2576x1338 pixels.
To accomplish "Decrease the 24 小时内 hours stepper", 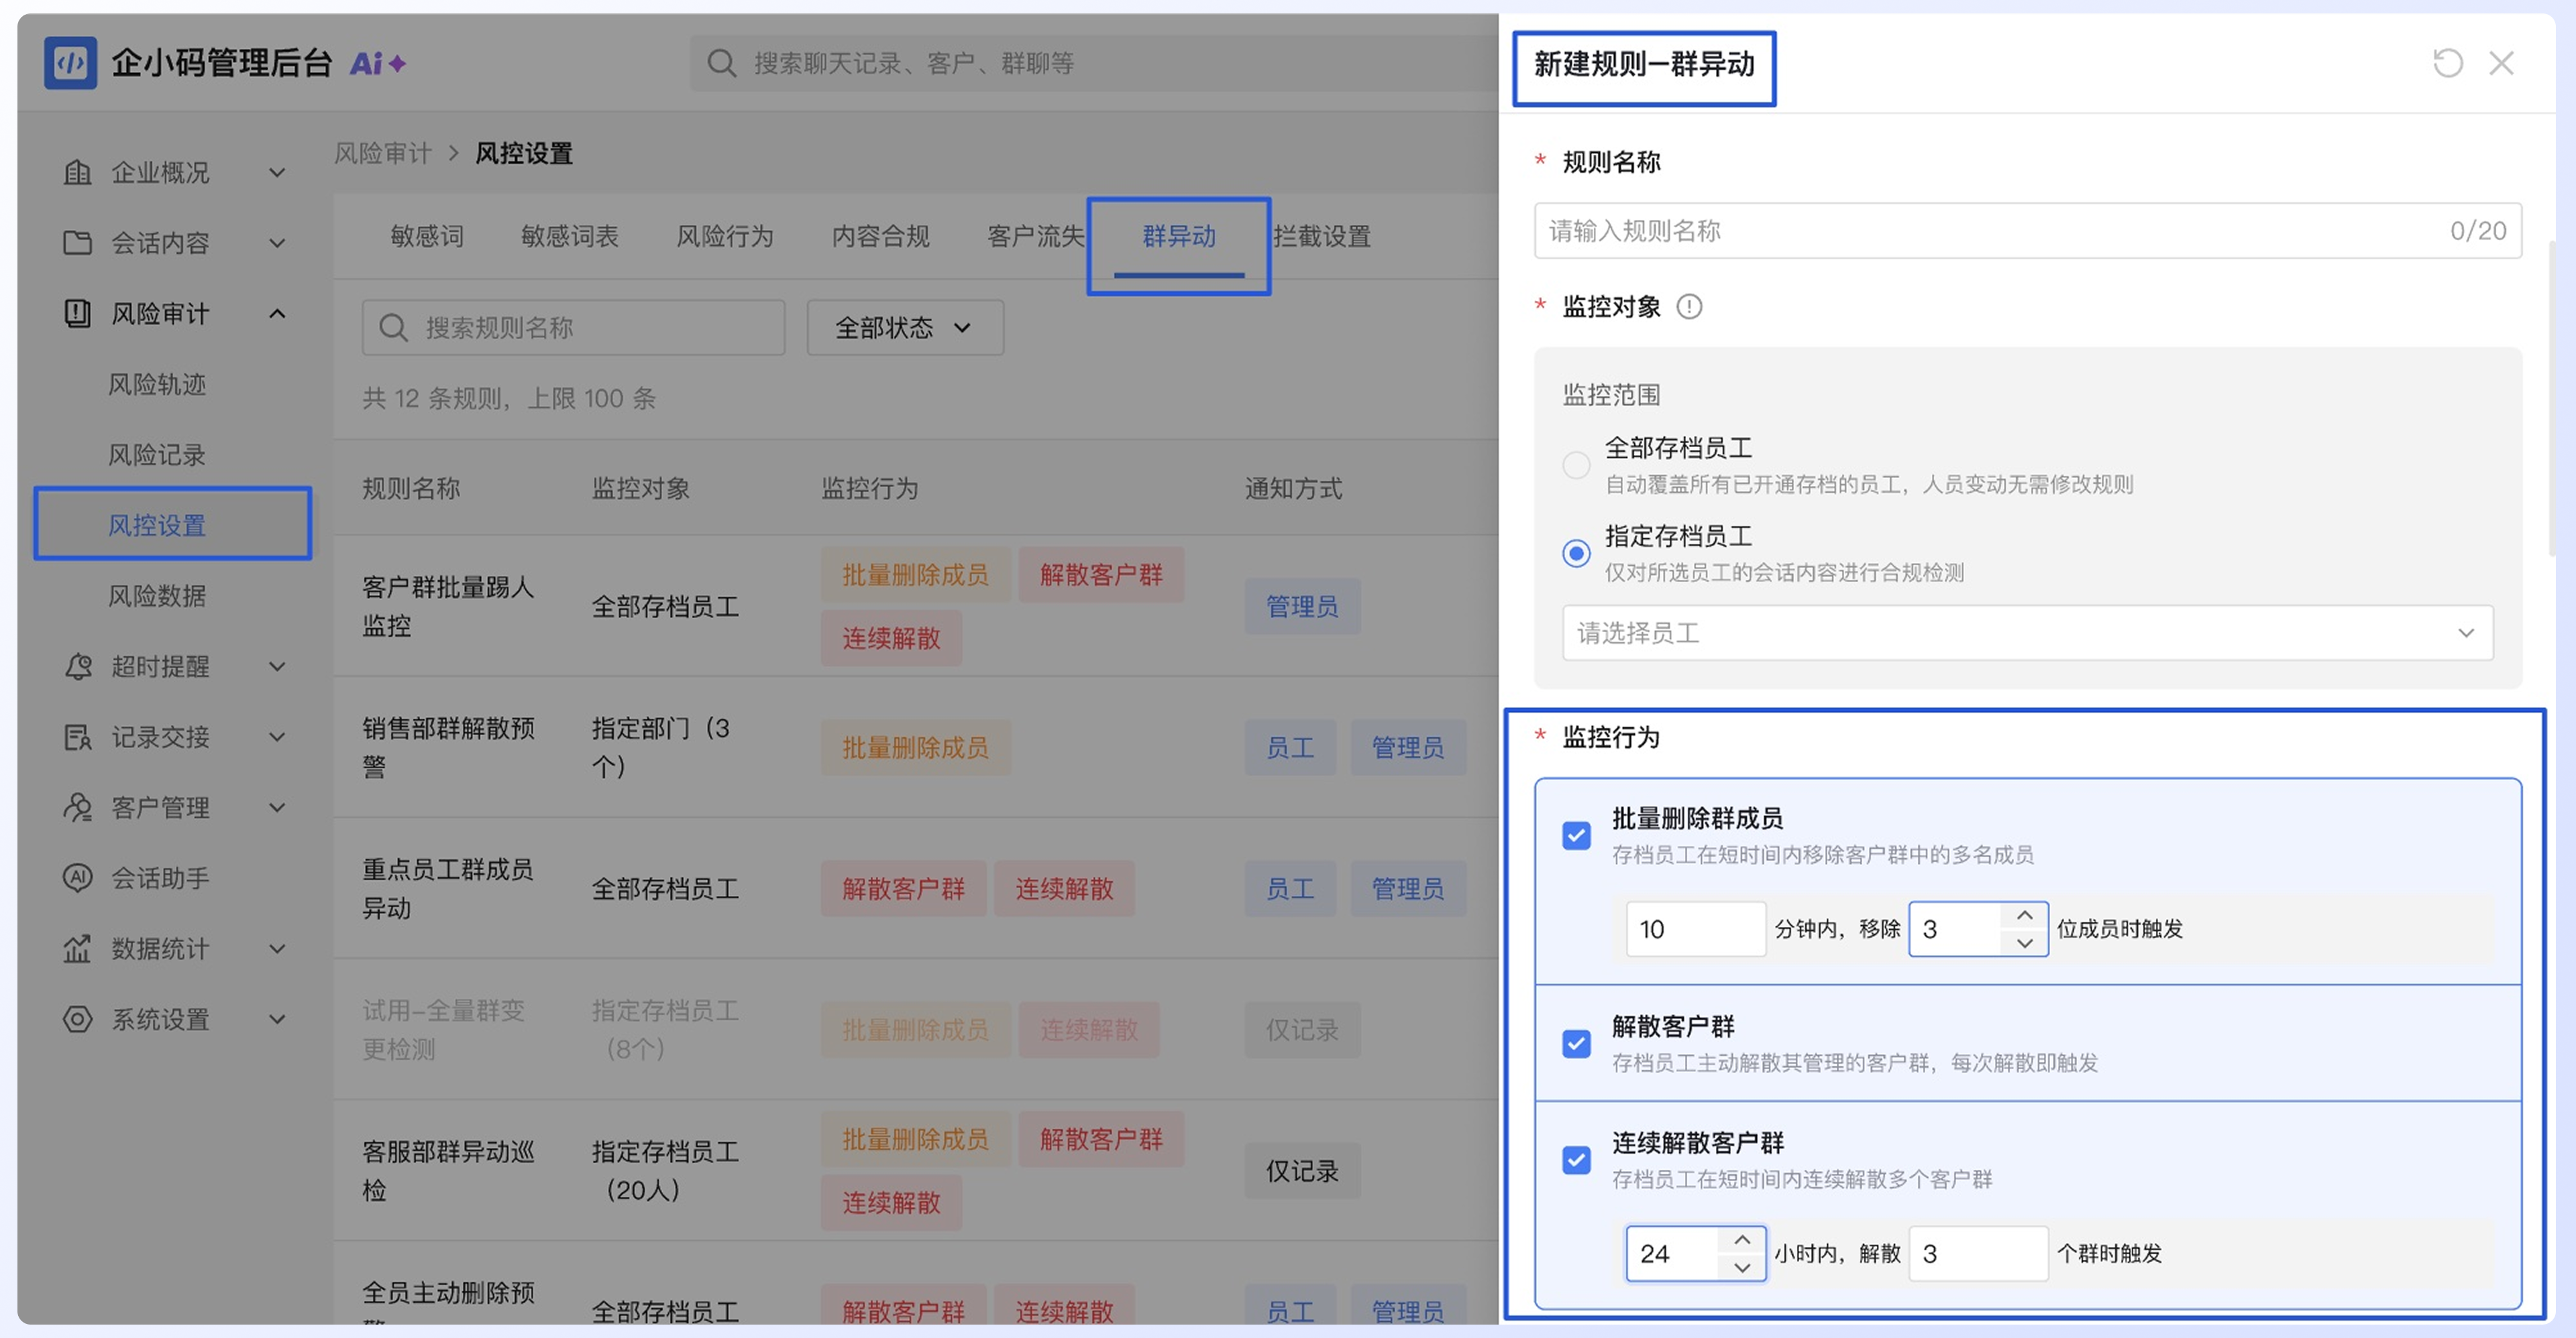I will click(1742, 1267).
